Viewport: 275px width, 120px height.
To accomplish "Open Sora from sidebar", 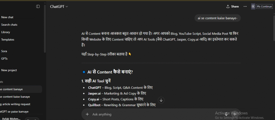I will tap(4, 51).
